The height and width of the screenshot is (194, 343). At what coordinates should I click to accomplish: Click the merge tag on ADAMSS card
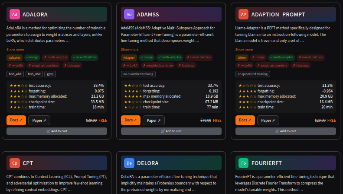(147, 57)
